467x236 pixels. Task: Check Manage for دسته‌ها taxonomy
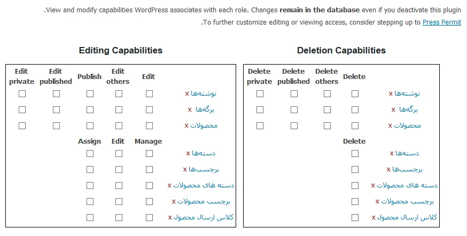coord(149,154)
